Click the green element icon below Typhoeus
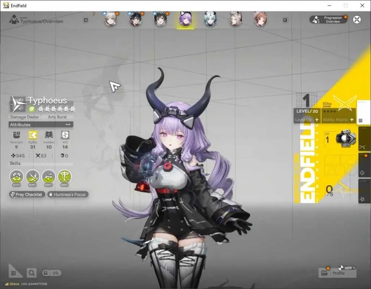This screenshot has height=289, width=371. [x=32, y=109]
